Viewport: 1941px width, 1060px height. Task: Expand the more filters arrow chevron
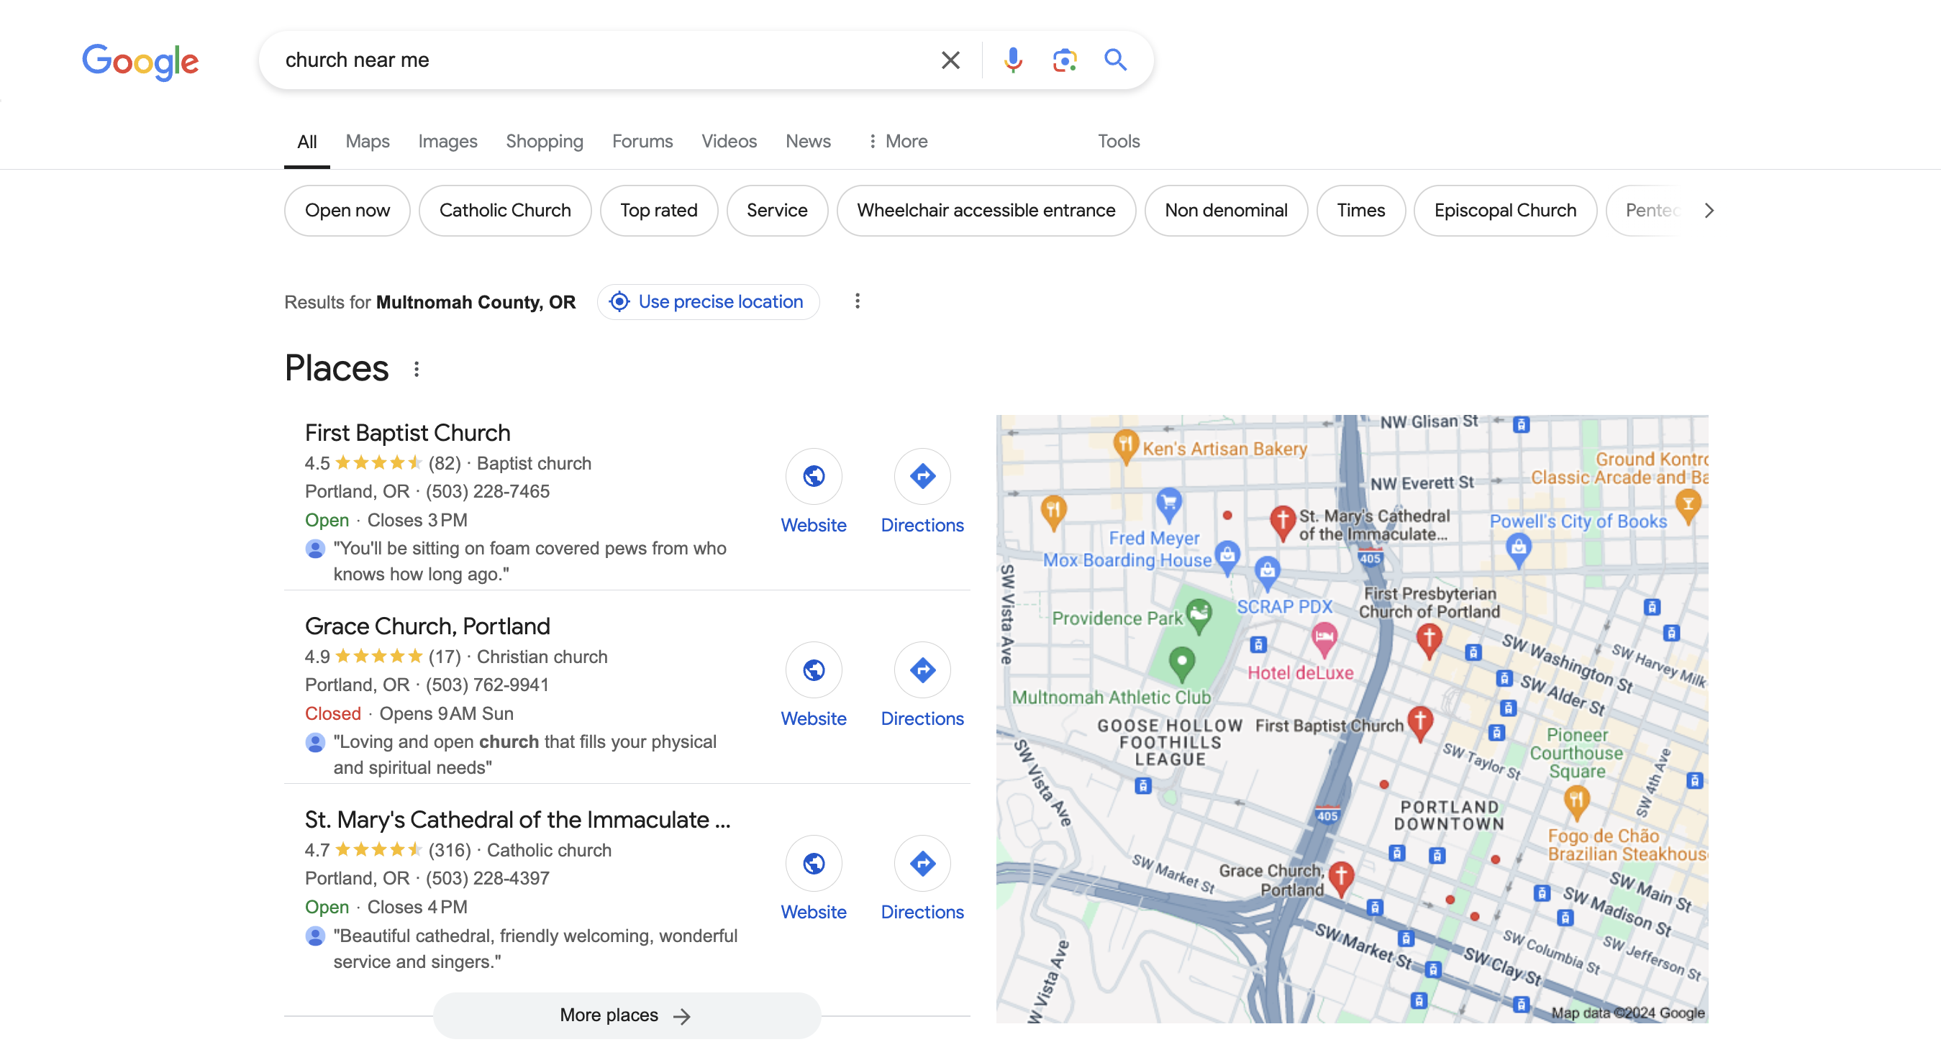pyautogui.click(x=1707, y=210)
